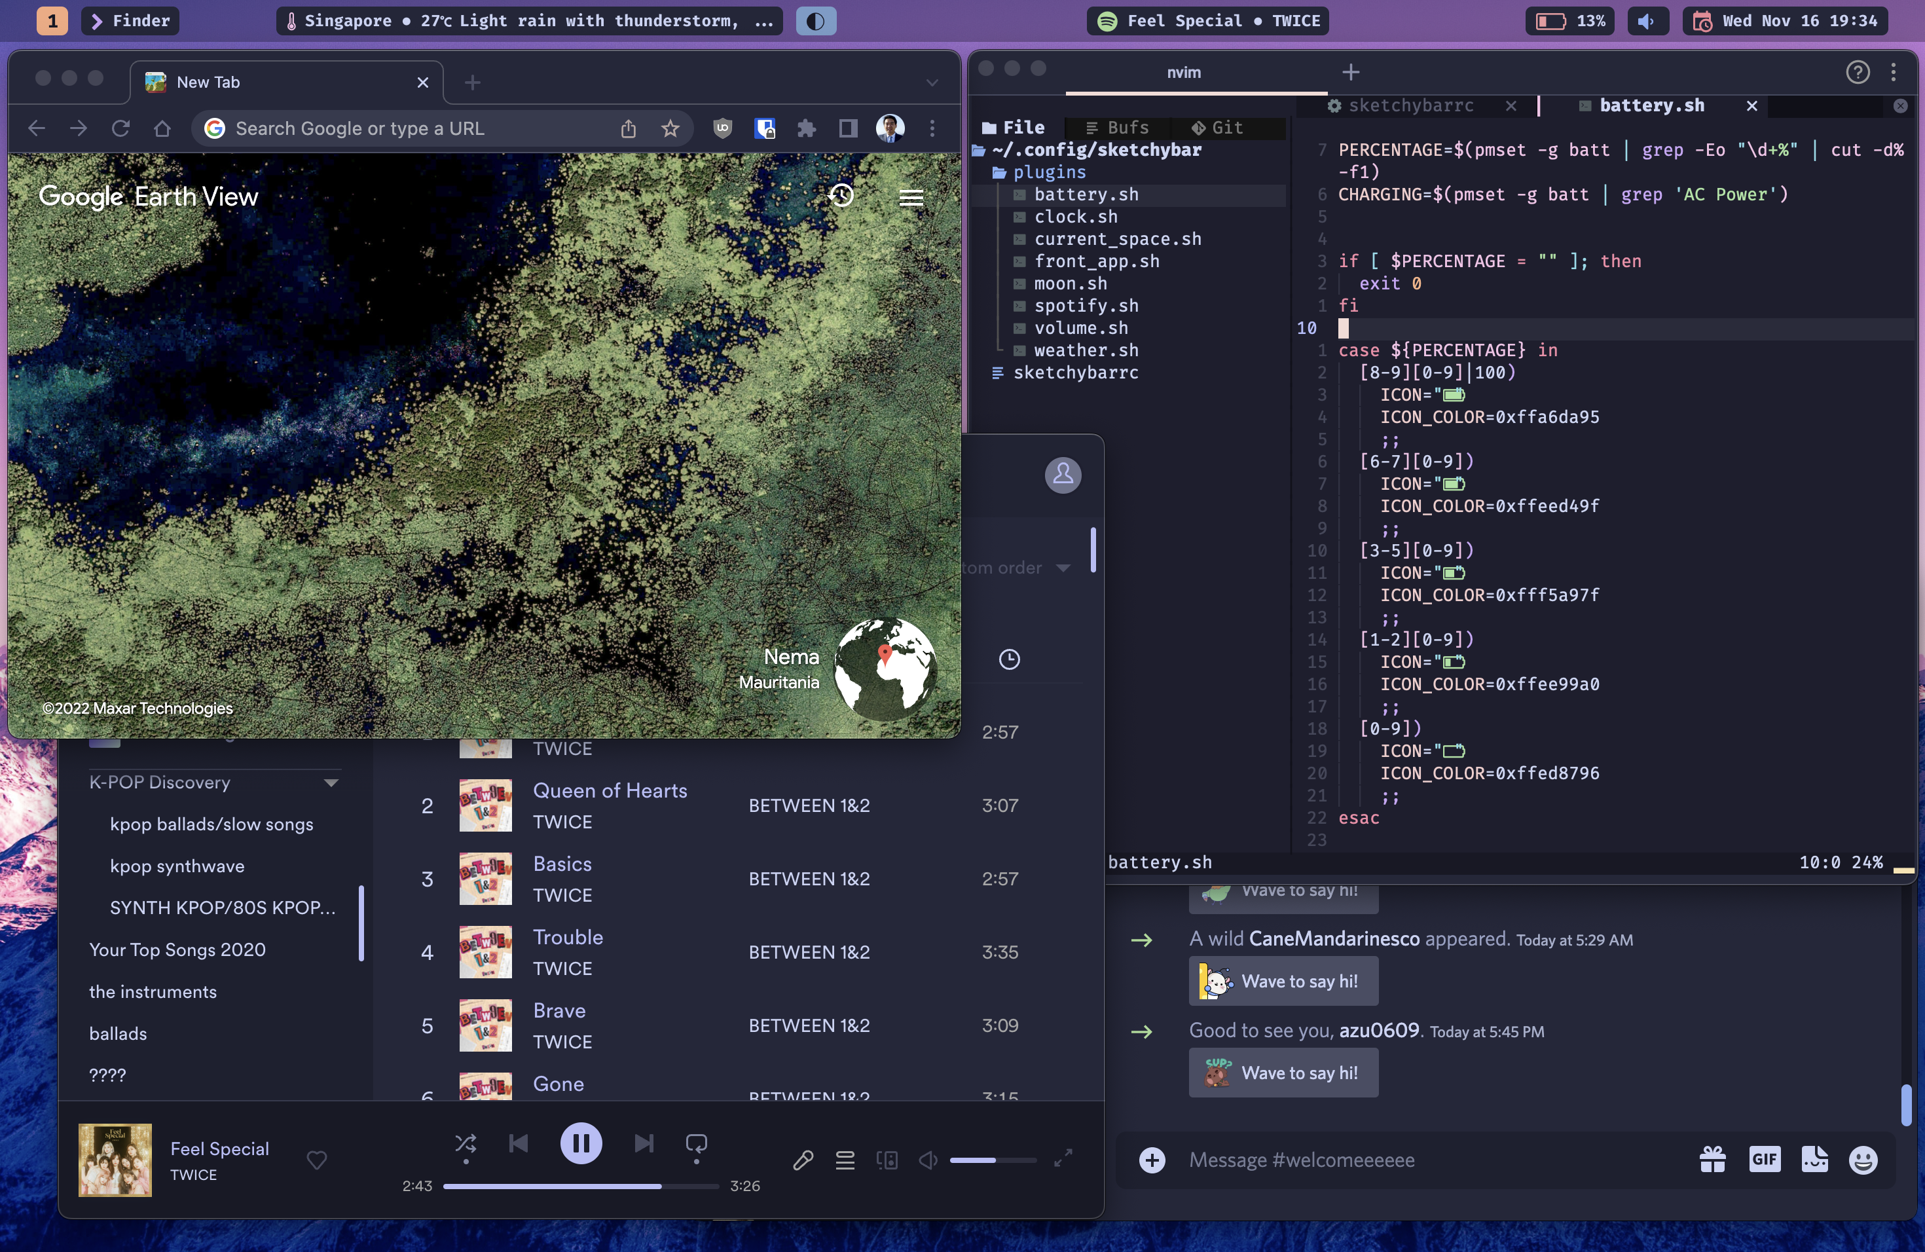
Task: Collapse the K-POP Discovery playlist folder
Action: point(330,782)
